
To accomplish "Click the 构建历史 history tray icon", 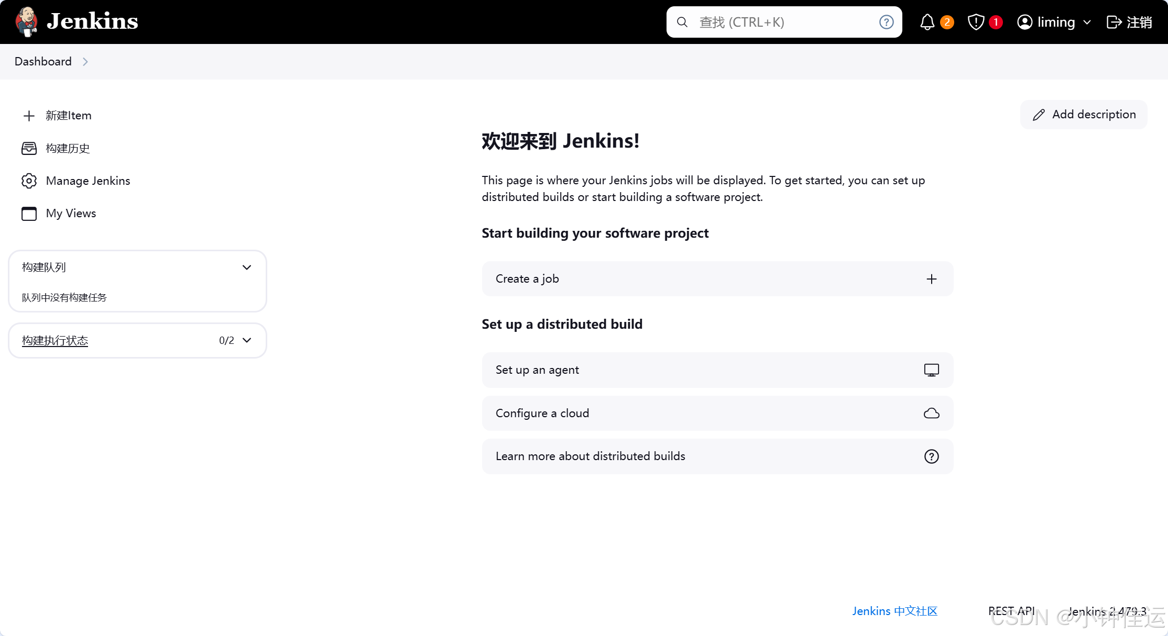I will coord(29,148).
